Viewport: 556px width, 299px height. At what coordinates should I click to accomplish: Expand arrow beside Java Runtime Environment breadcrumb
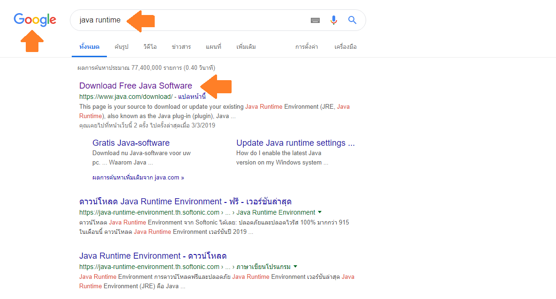[x=320, y=212]
